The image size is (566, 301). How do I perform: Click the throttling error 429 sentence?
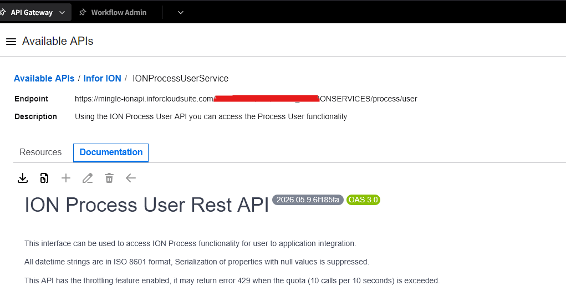pos(232,281)
